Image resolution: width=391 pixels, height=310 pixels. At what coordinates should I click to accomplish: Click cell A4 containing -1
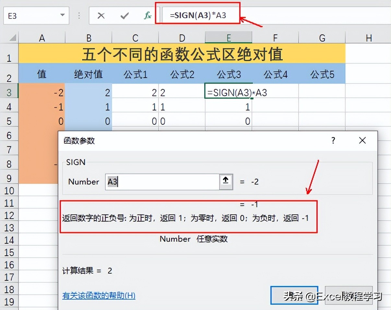click(x=42, y=105)
